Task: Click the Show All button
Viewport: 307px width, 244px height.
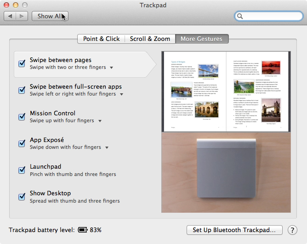Action: click(50, 16)
